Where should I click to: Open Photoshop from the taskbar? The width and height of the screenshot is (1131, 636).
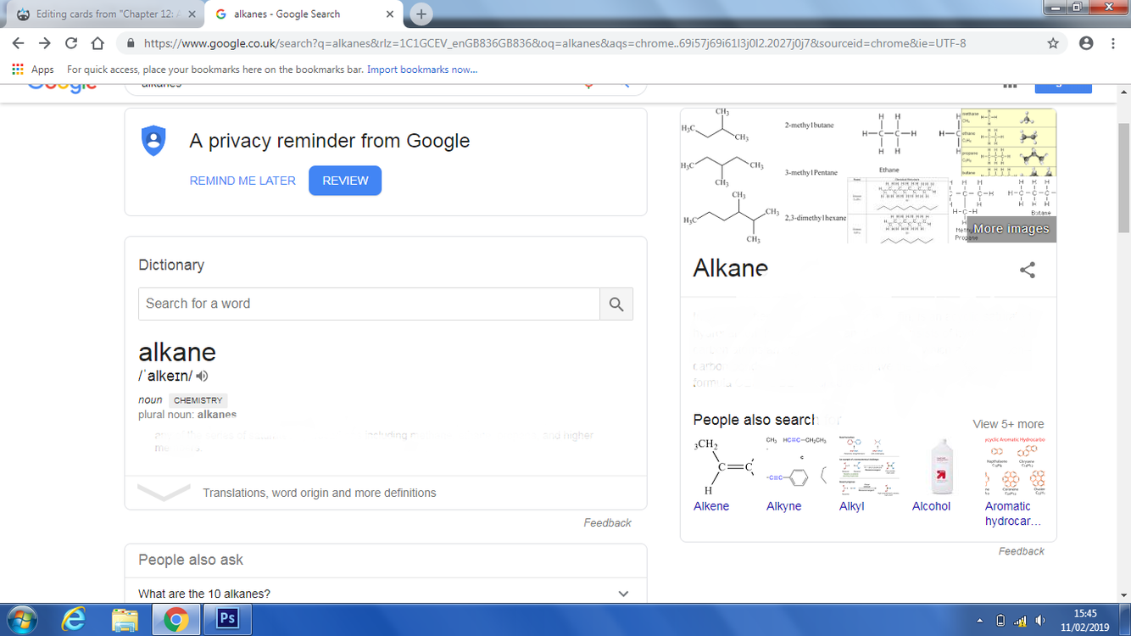click(x=227, y=619)
